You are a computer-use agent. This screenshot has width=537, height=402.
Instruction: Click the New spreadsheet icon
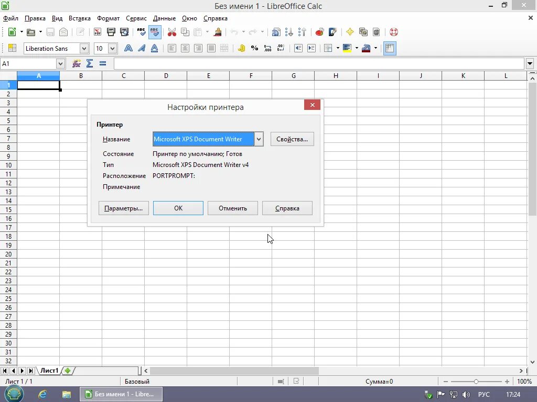(12, 32)
